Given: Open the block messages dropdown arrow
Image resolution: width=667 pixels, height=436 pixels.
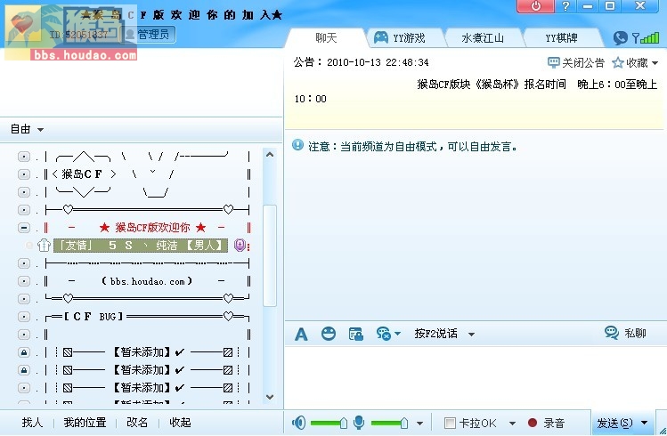Looking at the screenshot, I should click(x=397, y=334).
